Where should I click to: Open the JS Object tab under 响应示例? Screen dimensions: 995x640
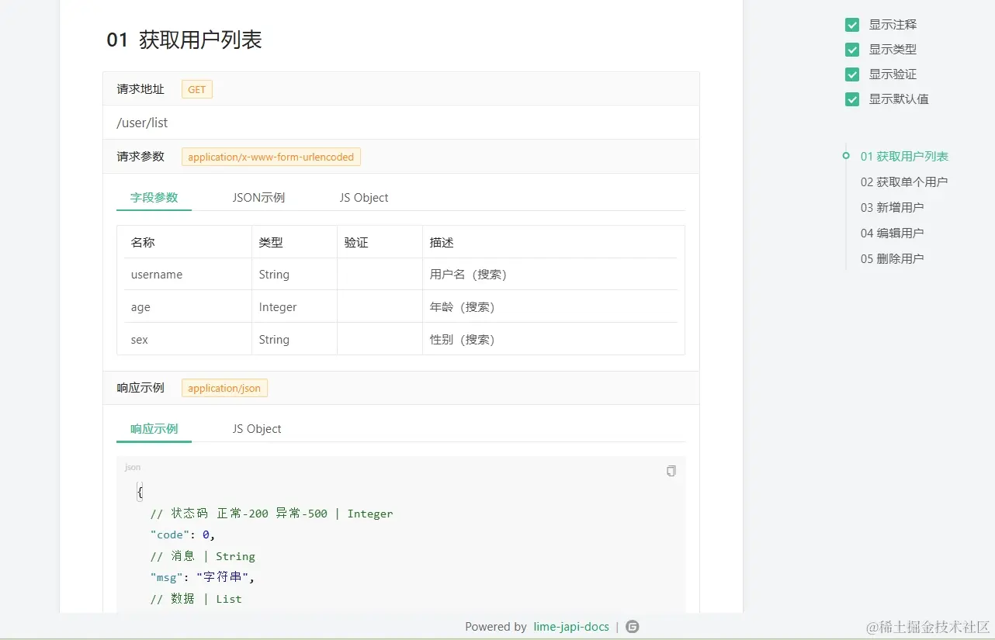[x=257, y=428]
